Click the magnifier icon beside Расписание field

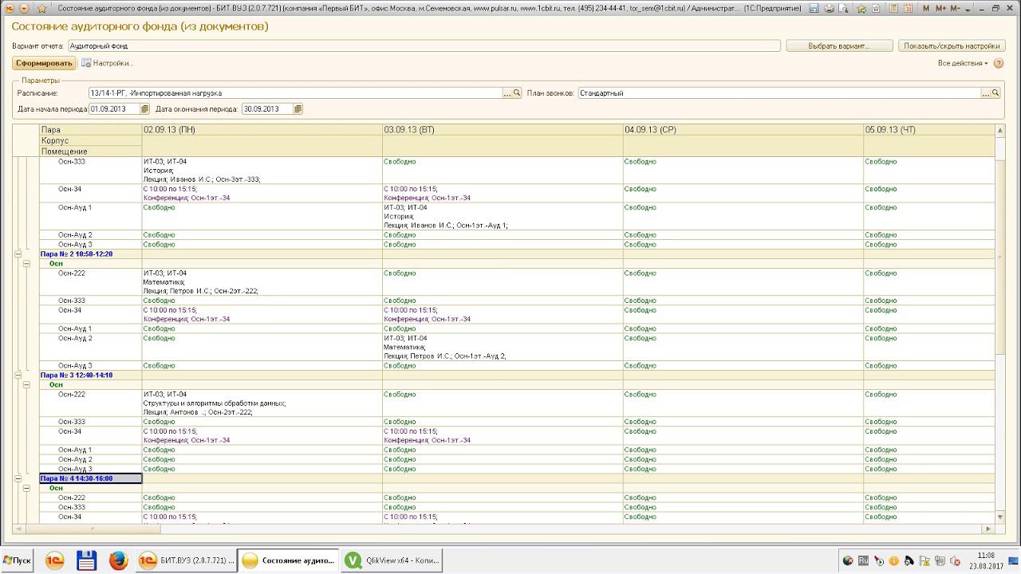(517, 93)
